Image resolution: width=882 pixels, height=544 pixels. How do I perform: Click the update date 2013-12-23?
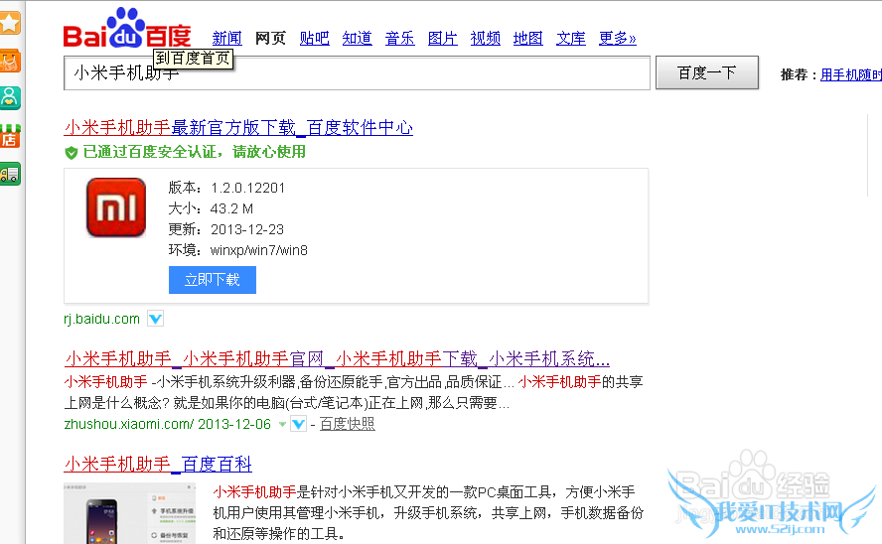coord(247,230)
